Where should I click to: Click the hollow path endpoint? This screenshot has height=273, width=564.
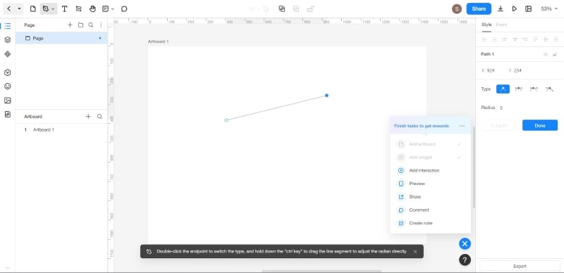[226, 120]
